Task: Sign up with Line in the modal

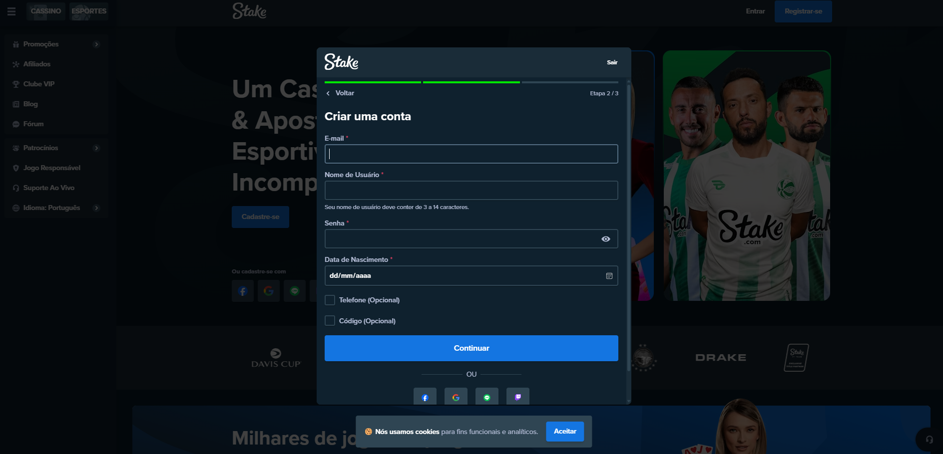Action: pos(487,397)
